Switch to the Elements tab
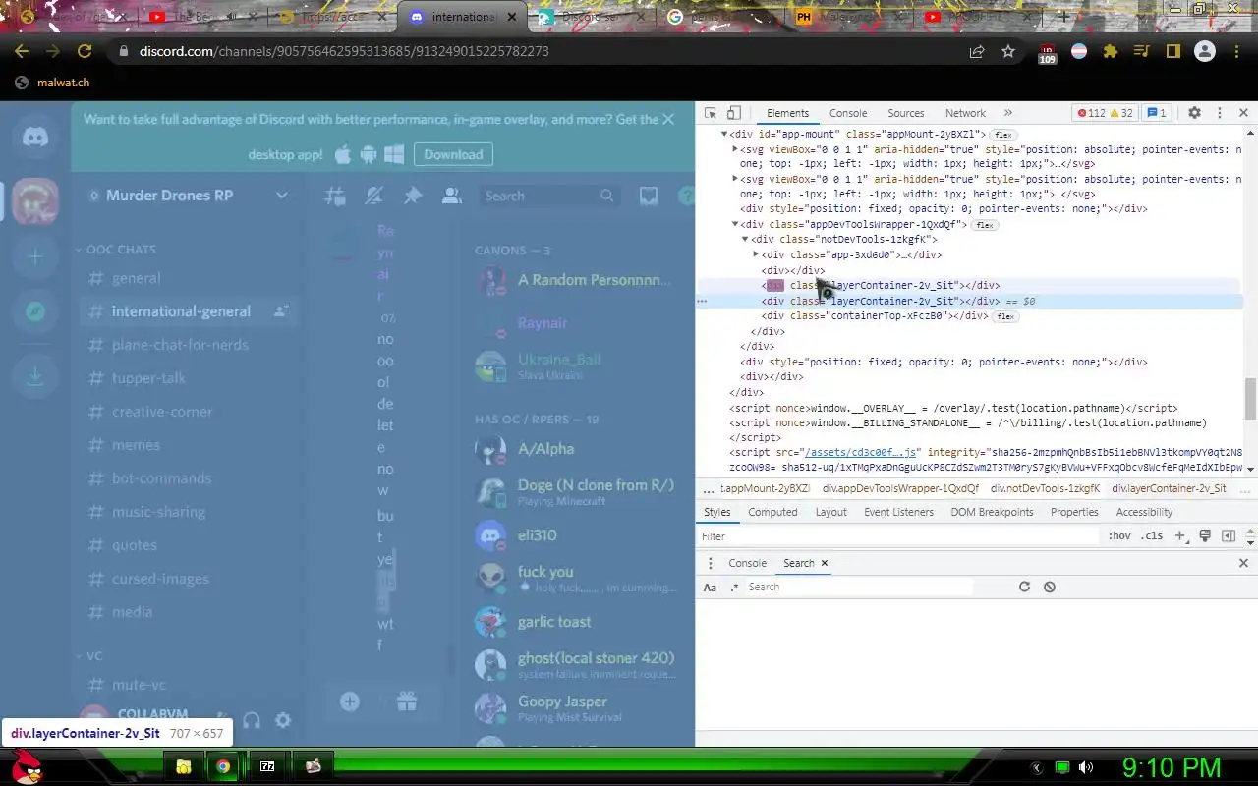The width and height of the screenshot is (1258, 786). click(788, 113)
